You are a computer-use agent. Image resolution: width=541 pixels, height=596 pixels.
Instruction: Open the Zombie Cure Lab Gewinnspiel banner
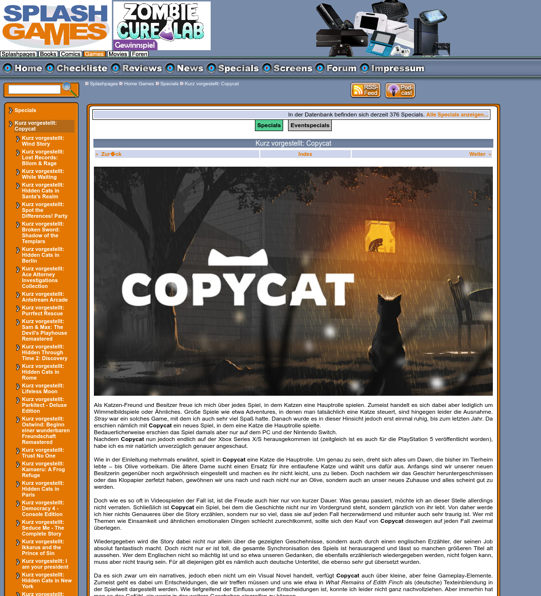point(162,26)
